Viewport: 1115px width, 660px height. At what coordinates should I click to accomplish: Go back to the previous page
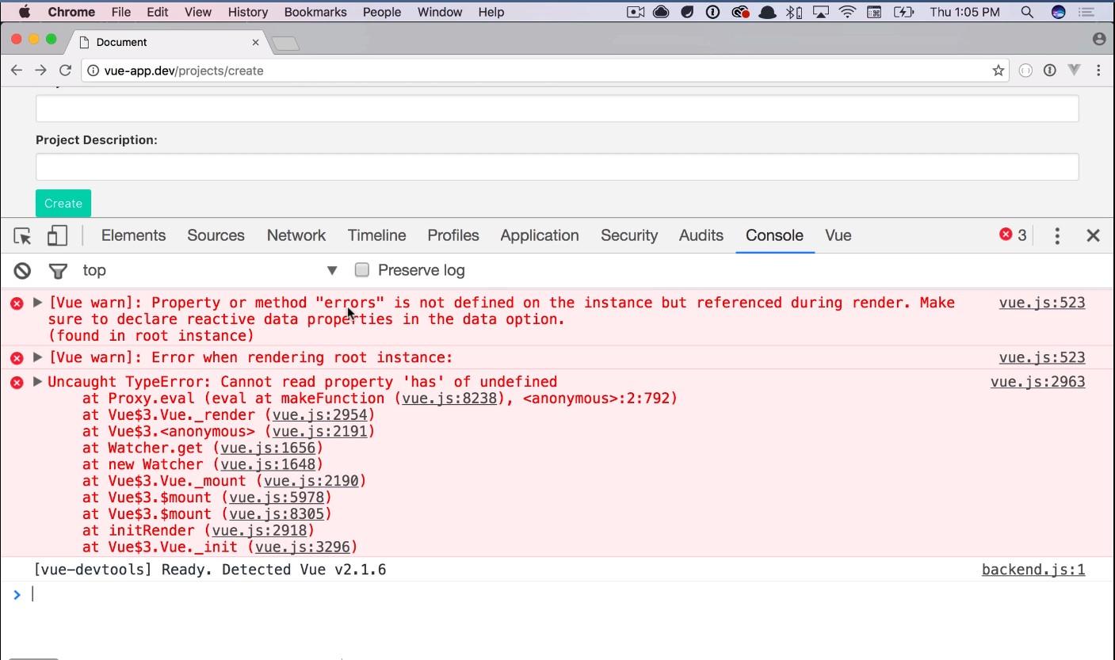[x=17, y=71]
